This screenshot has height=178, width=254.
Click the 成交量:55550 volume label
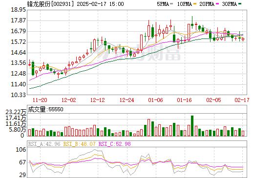pos(45,109)
